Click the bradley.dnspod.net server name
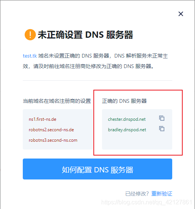The height and width of the screenshot is (209, 195). tap(127, 130)
